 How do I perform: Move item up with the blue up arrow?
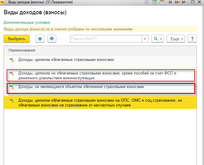coord(40,39)
